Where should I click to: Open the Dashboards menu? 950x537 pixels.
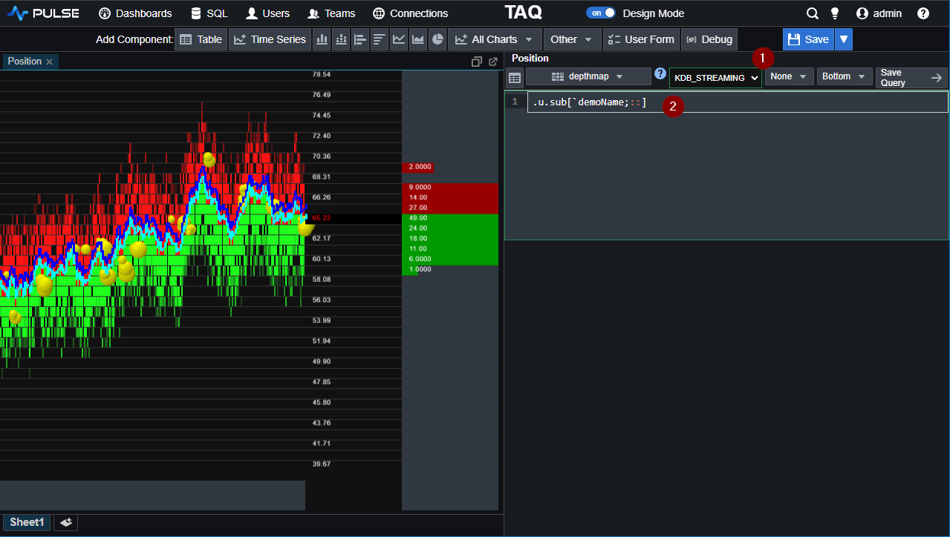[134, 13]
